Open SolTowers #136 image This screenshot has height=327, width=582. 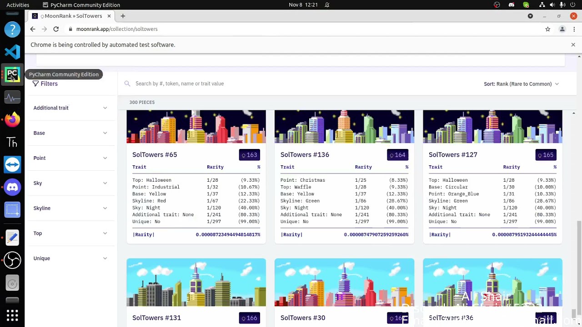[x=344, y=126]
